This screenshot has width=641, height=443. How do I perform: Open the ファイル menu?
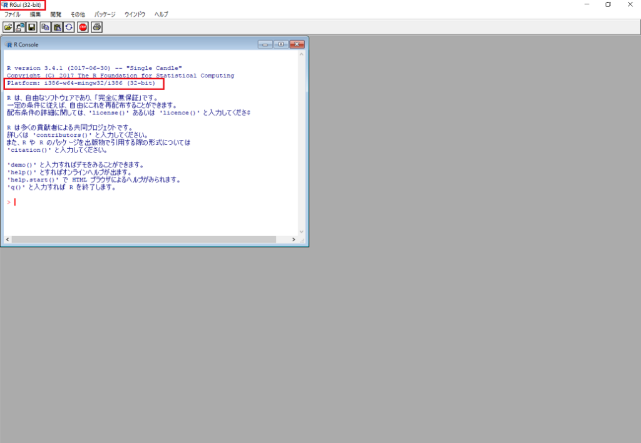pyautogui.click(x=13, y=14)
